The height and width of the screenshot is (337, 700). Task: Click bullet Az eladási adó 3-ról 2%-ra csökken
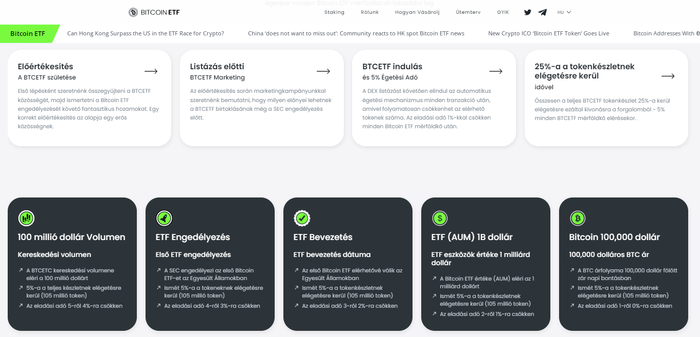350,306
